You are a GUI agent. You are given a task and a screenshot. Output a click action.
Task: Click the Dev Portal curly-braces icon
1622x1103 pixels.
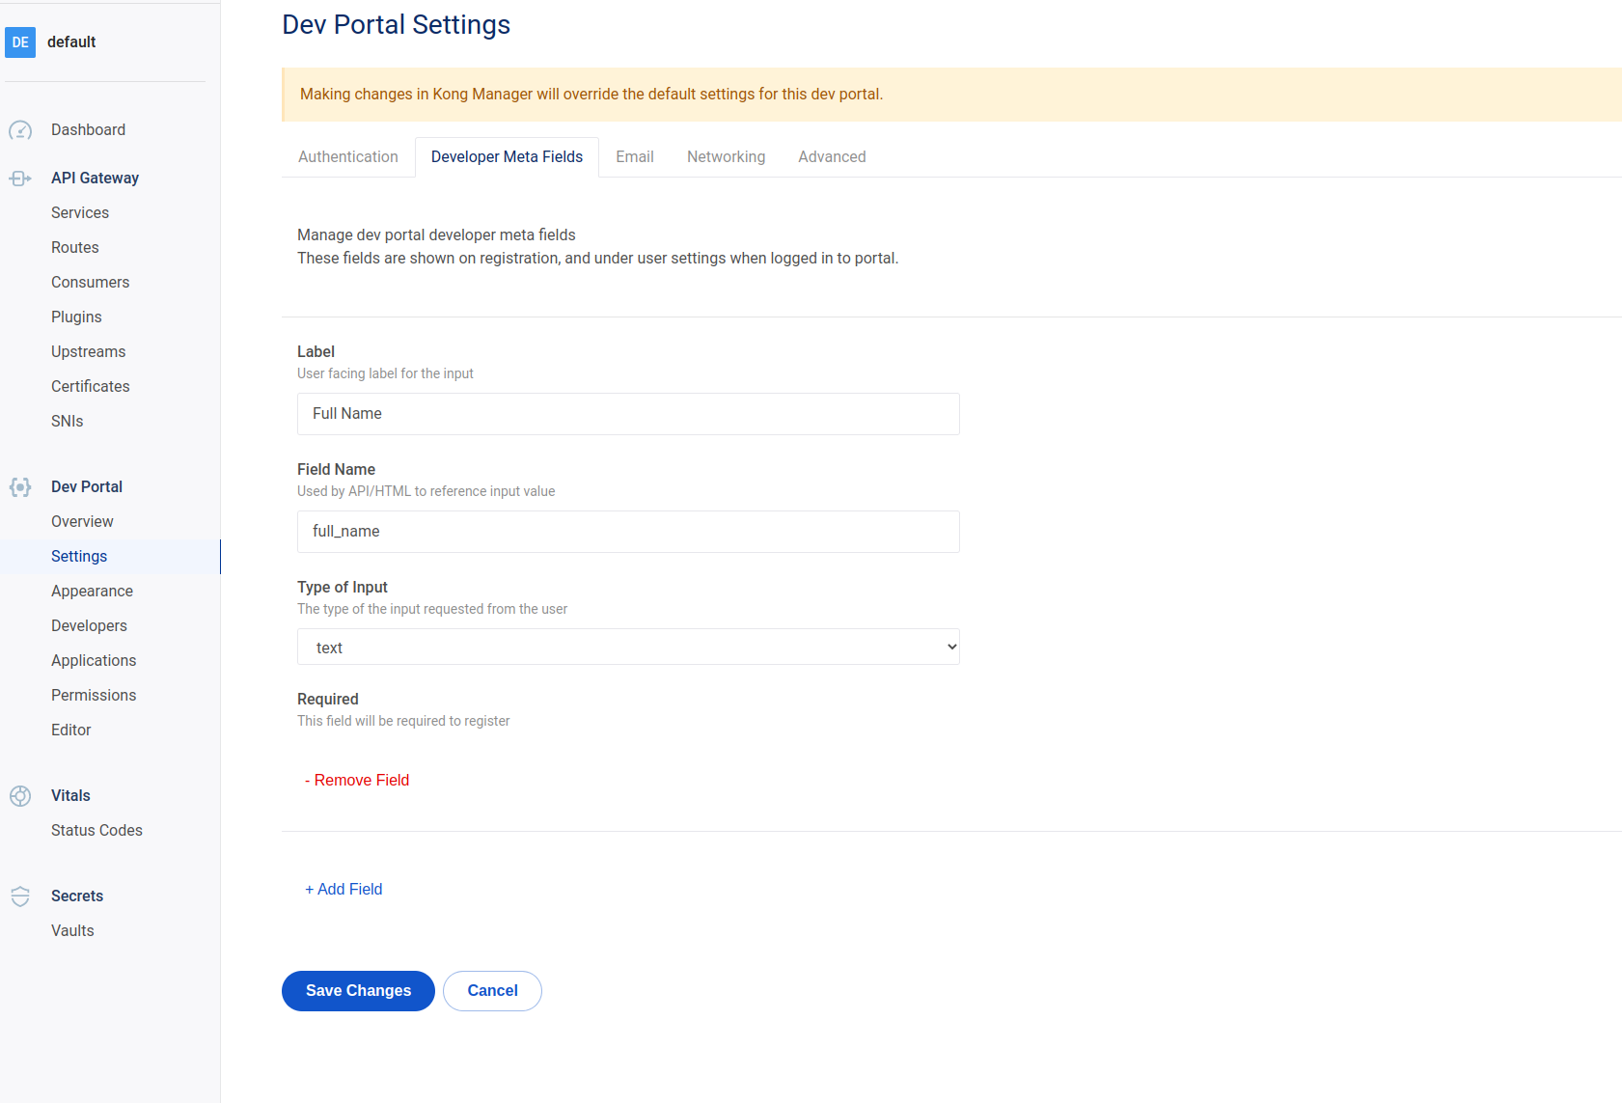click(20, 487)
